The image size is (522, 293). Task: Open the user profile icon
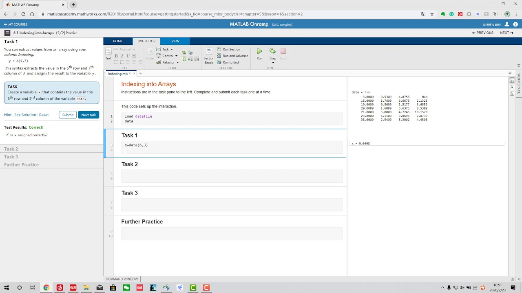507,24
